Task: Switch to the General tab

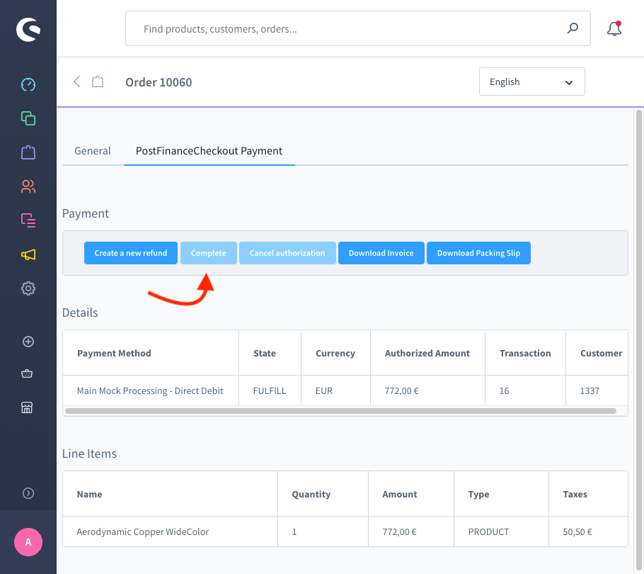Action: 93,151
